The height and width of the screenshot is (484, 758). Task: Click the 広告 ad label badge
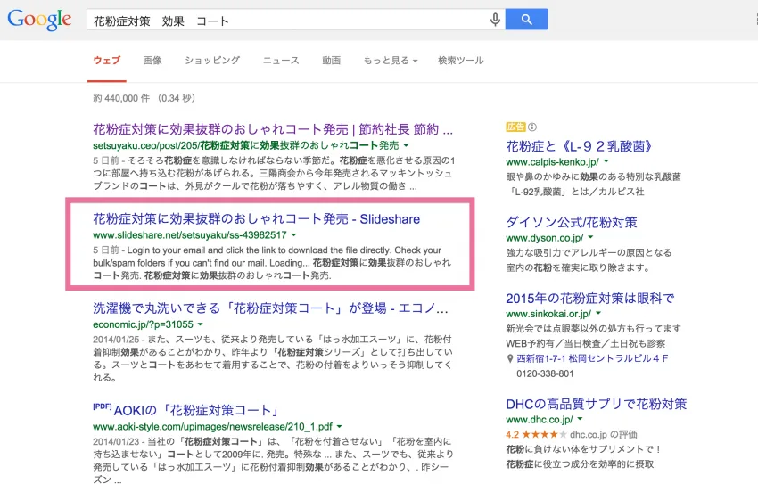click(x=515, y=127)
